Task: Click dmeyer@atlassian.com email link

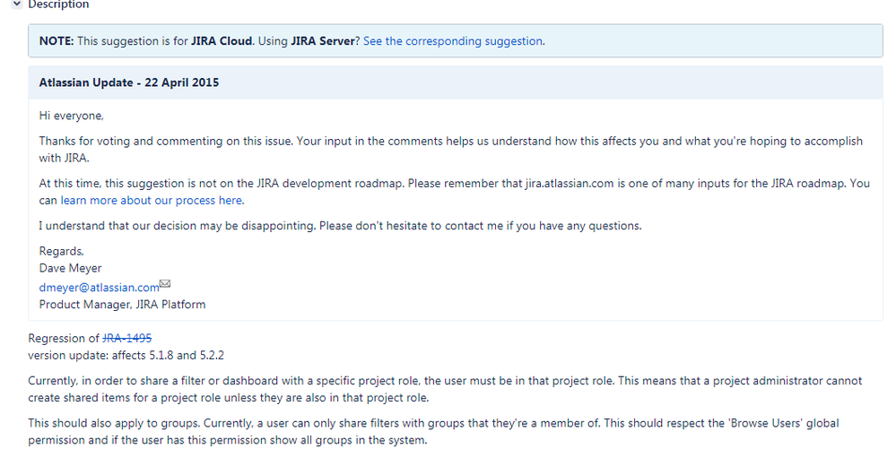Action: (x=99, y=288)
